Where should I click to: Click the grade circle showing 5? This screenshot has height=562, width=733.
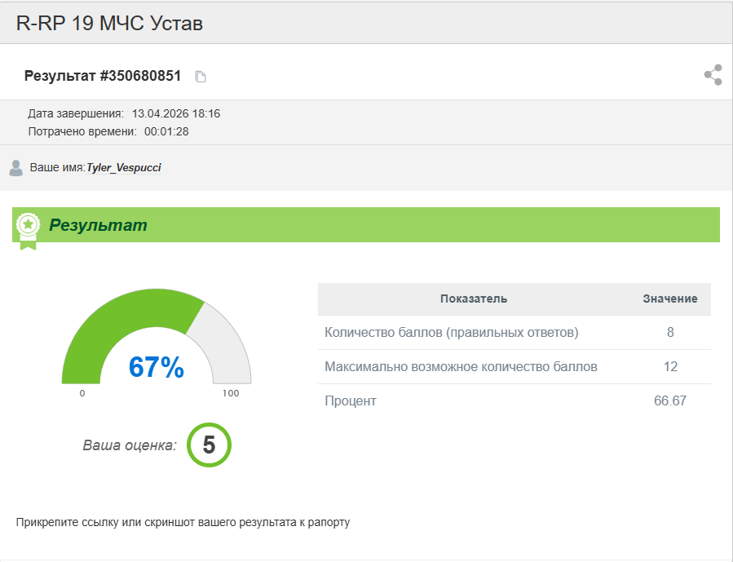209,445
